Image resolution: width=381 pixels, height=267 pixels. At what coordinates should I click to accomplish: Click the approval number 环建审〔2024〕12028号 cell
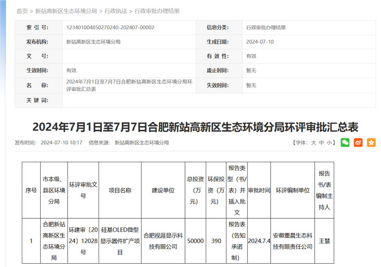tap(83, 241)
